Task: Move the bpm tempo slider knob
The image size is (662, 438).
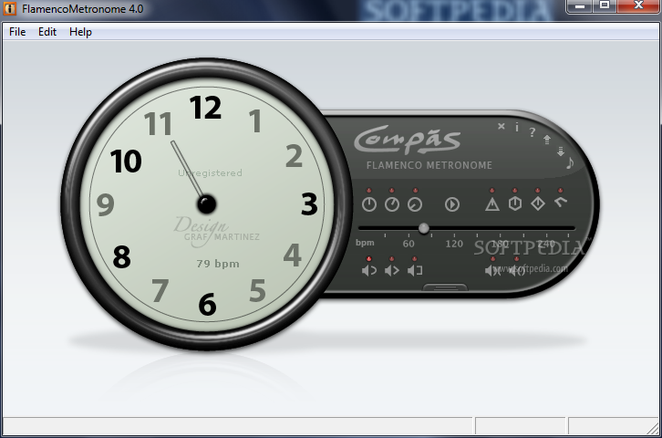Action: point(423,228)
